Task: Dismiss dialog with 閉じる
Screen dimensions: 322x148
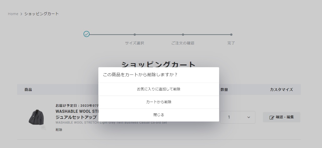Action: [158, 115]
